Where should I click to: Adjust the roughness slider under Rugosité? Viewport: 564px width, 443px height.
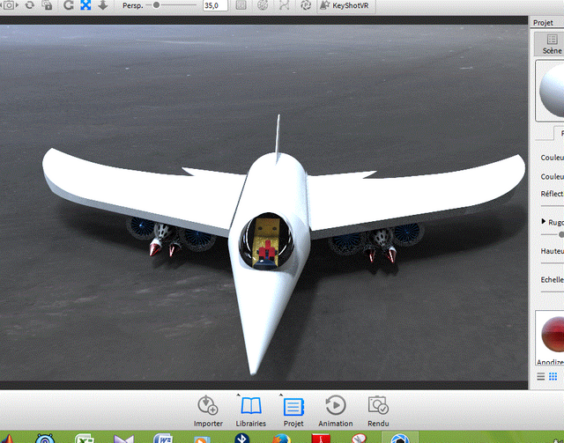560,234
